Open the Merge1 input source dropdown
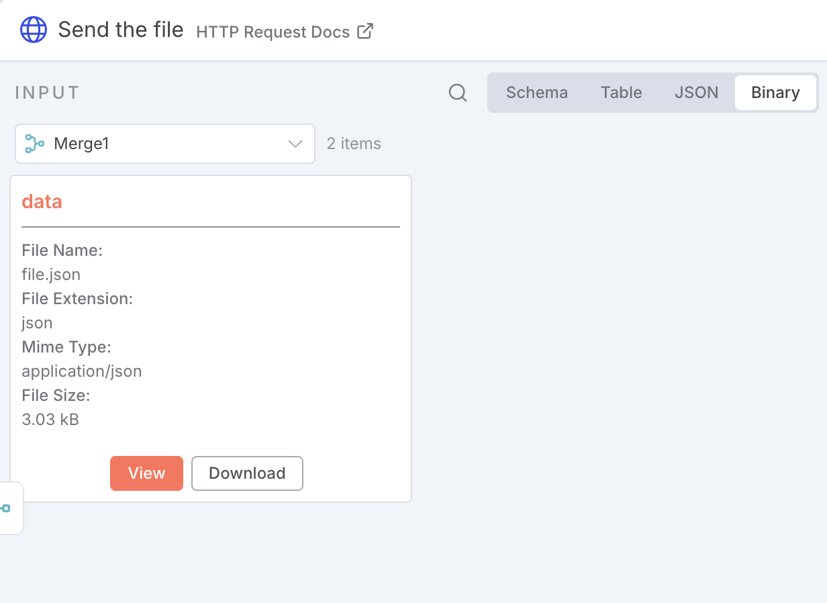Viewport: 827px width, 603px height. [164, 144]
